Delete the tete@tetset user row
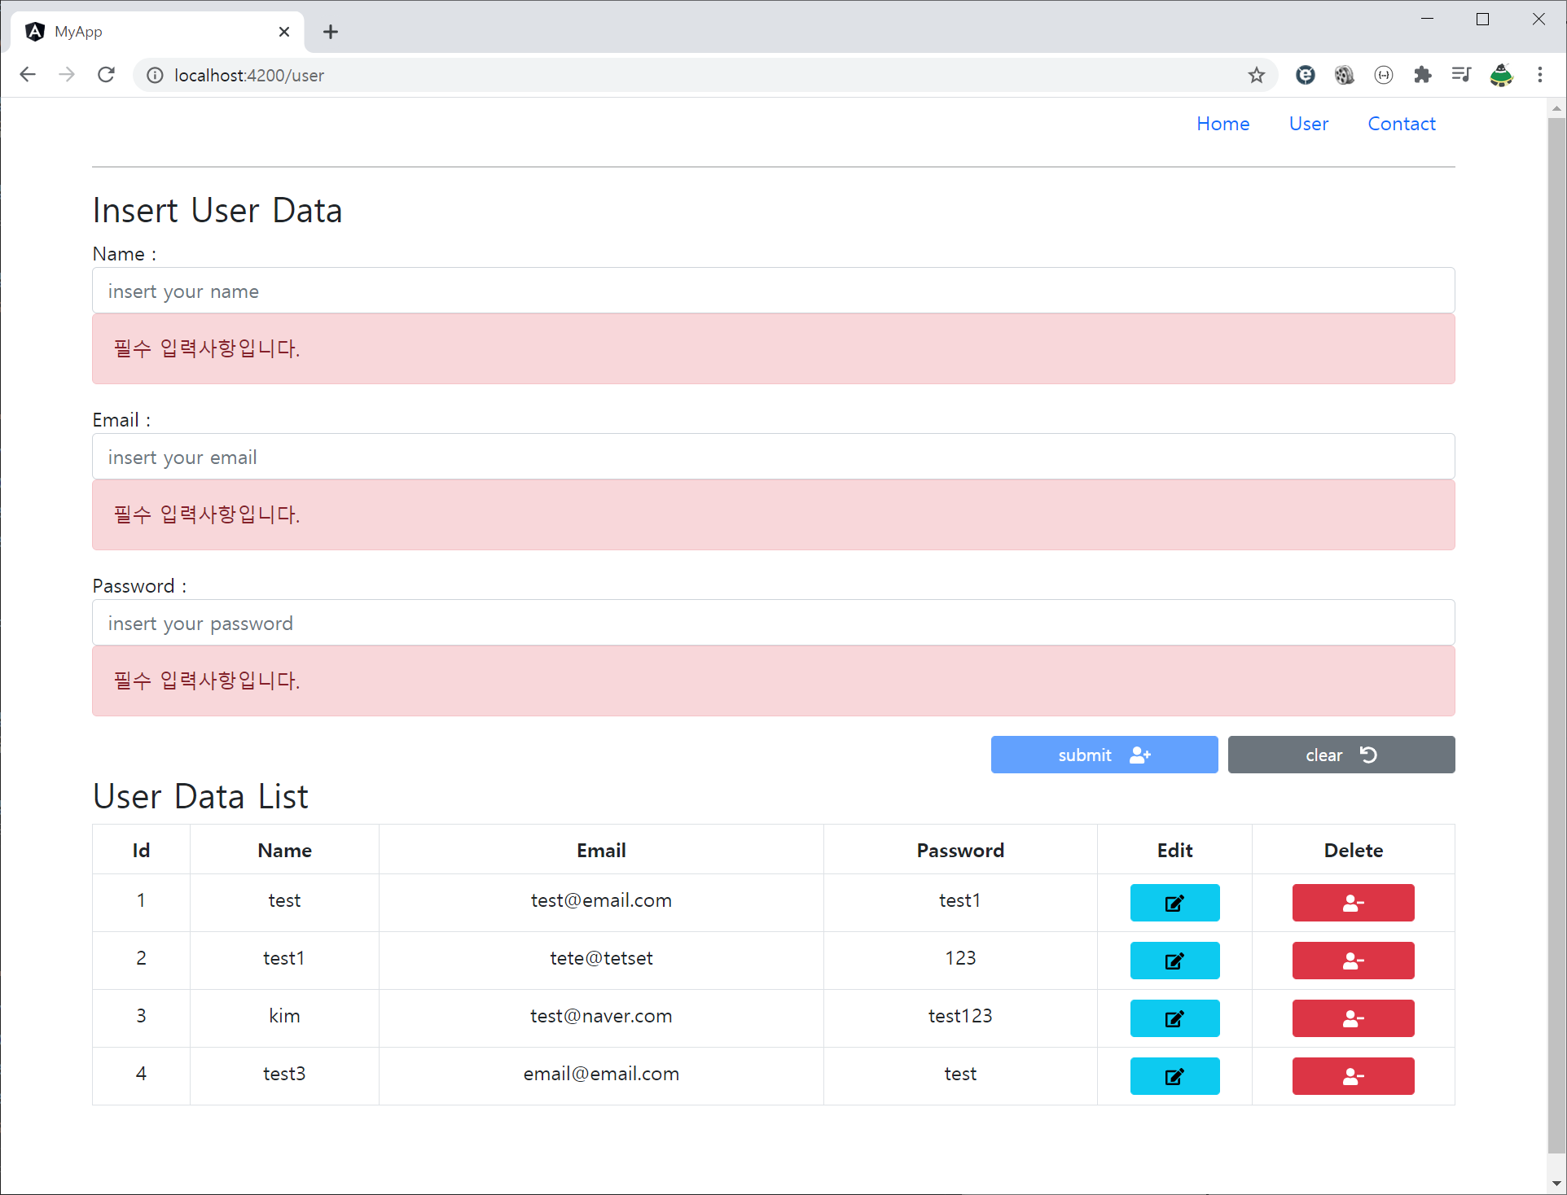The height and width of the screenshot is (1195, 1567). pyautogui.click(x=1352, y=961)
